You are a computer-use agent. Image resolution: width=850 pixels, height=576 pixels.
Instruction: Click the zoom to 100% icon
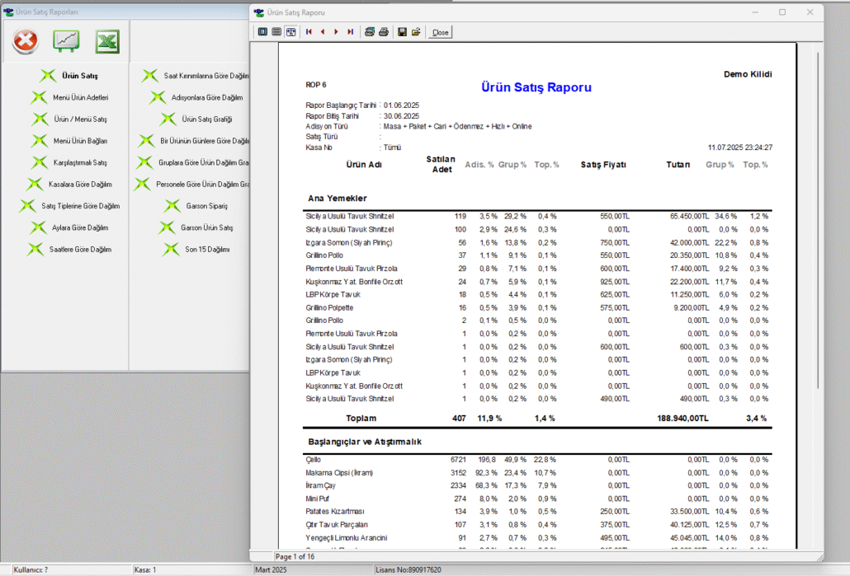pos(276,32)
